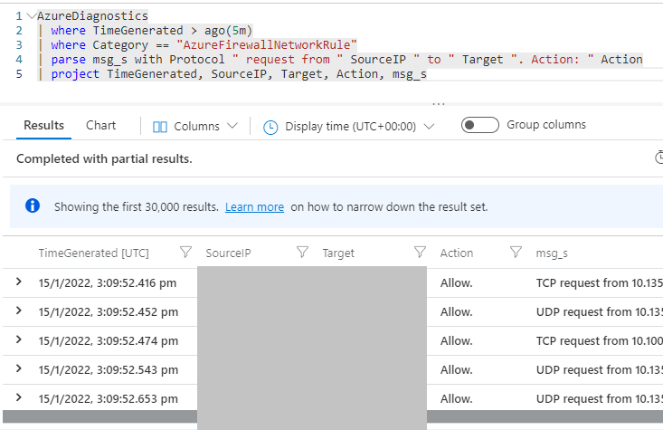Click the Action column filter icon

[516, 253]
